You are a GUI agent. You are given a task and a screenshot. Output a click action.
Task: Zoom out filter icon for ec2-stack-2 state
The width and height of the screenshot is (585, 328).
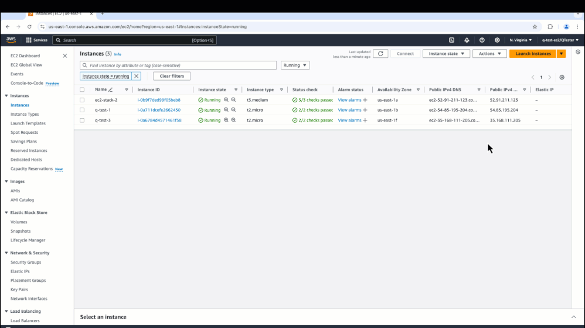pyautogui.click(x=233, y=100)
